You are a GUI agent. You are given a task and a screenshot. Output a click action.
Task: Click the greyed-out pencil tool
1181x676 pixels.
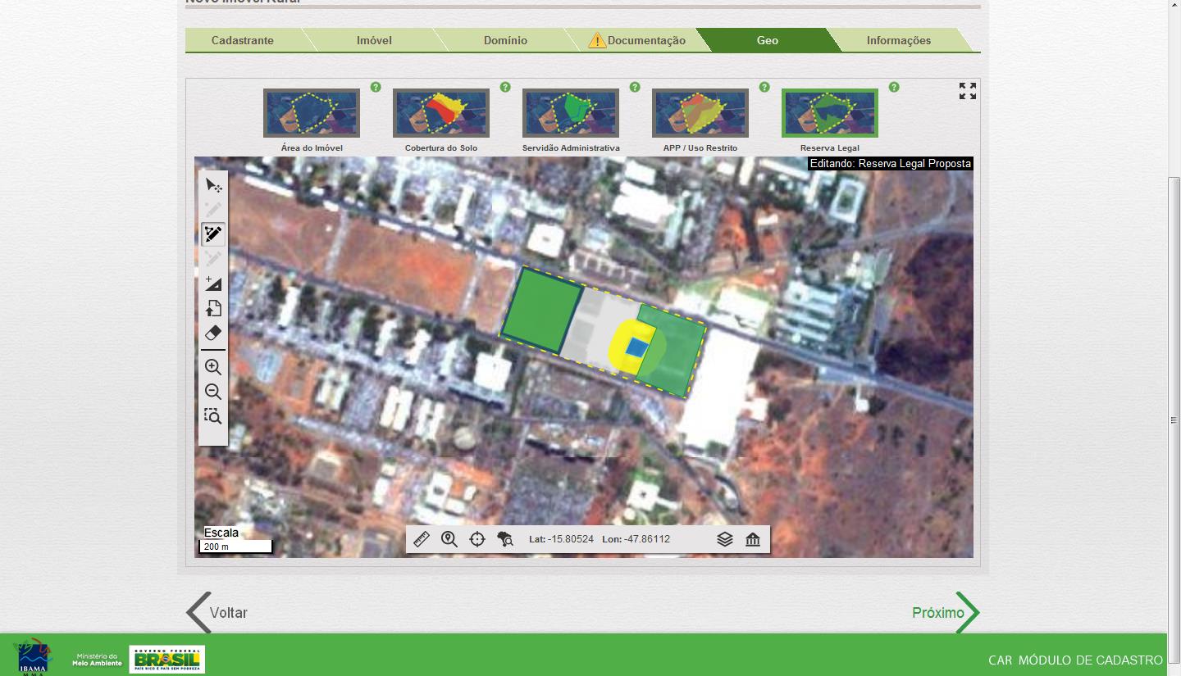point(213,210)
